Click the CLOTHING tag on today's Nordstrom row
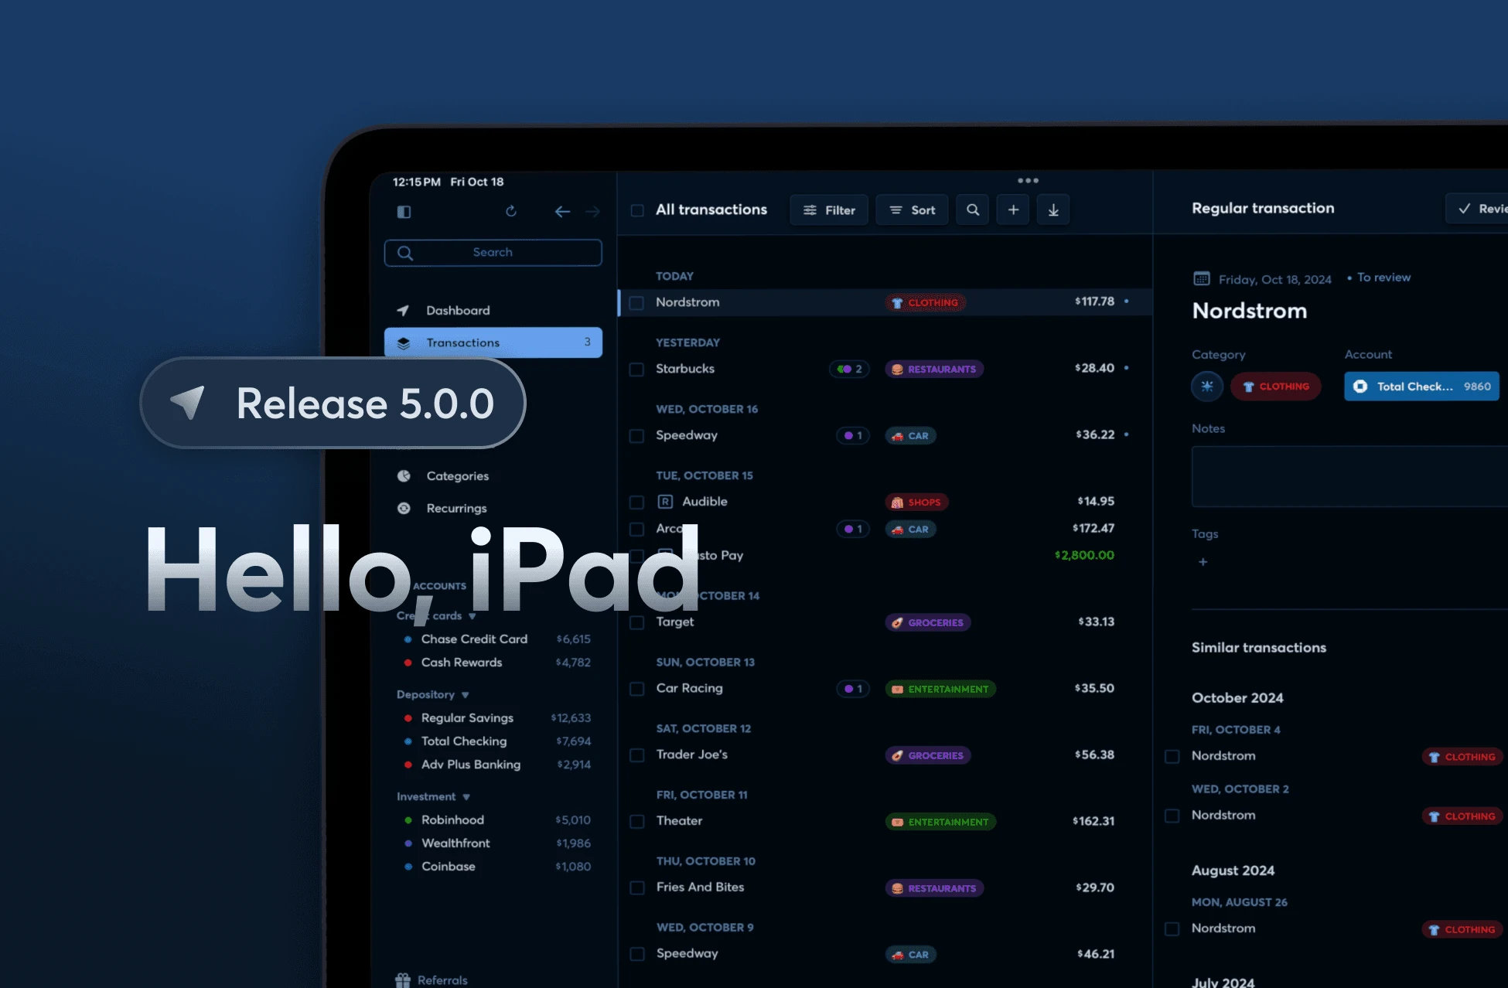 pos(925,303)
